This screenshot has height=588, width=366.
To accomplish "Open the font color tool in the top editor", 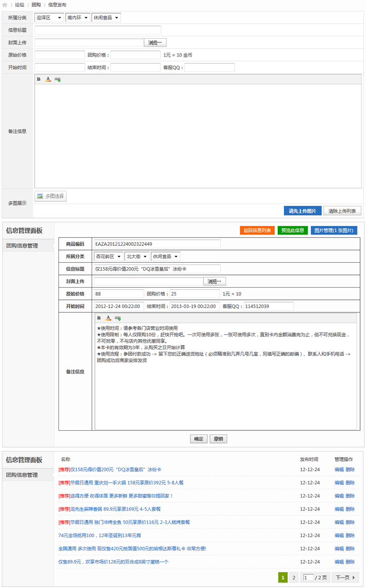I will pyautogui.click(x=48, y=79).
